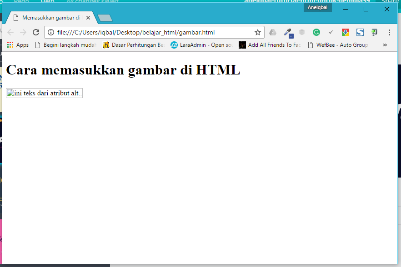This screenshot has height=267, width=401.
Task: Open the checkmark extension
Action: click(x=331, y=32)
